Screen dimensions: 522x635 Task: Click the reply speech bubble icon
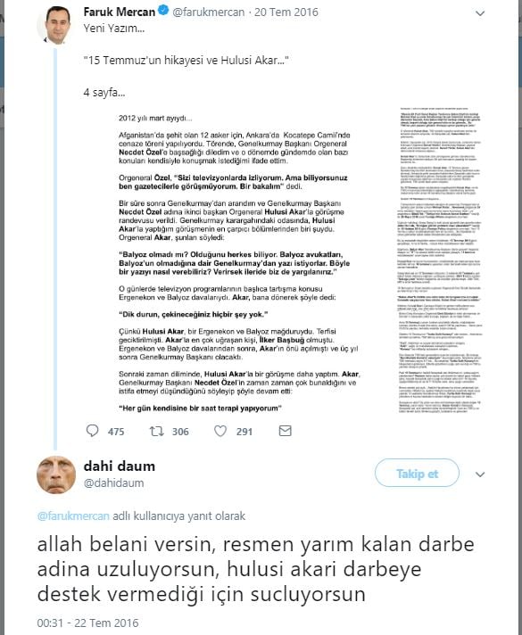(x=93, y=431)
